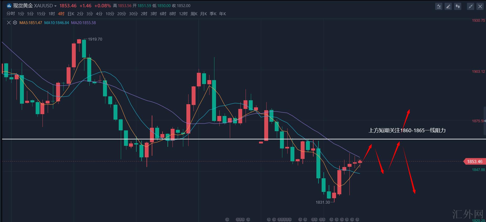The width and height of the screenshot is (486, 222).
Task: Click the MA5:1851.47 legend label
Action: pyautogui.click(x=31, y=23)
